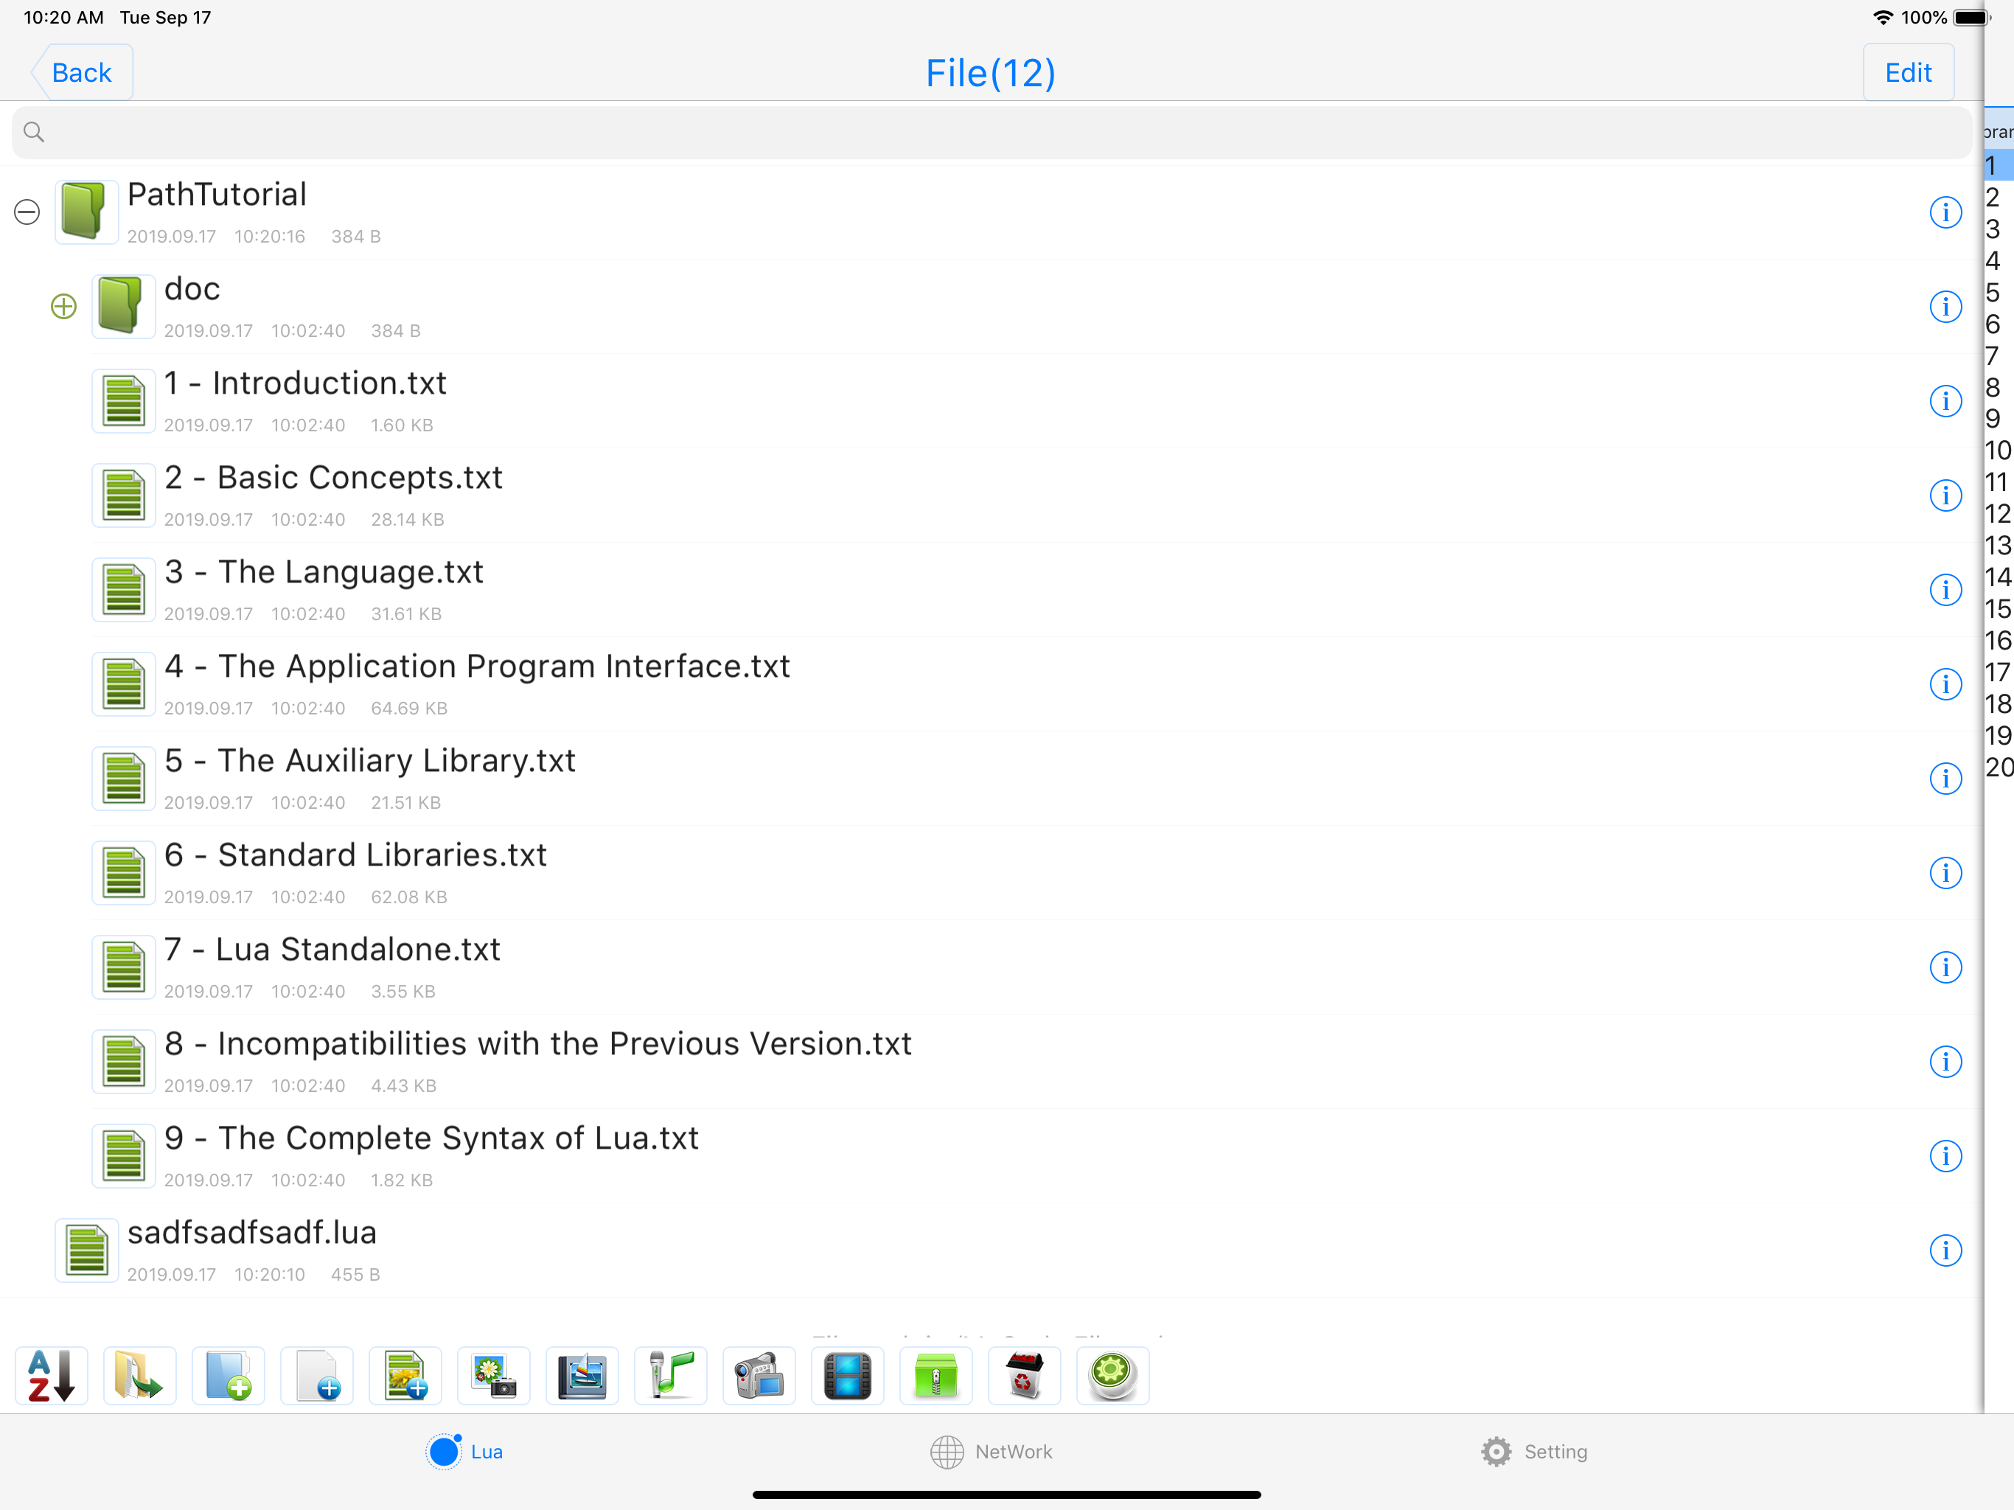The width and height of the screenshot is (2014, 1510).
Task: Click the microphone audio record icon
Action: tap(670, 1375)
